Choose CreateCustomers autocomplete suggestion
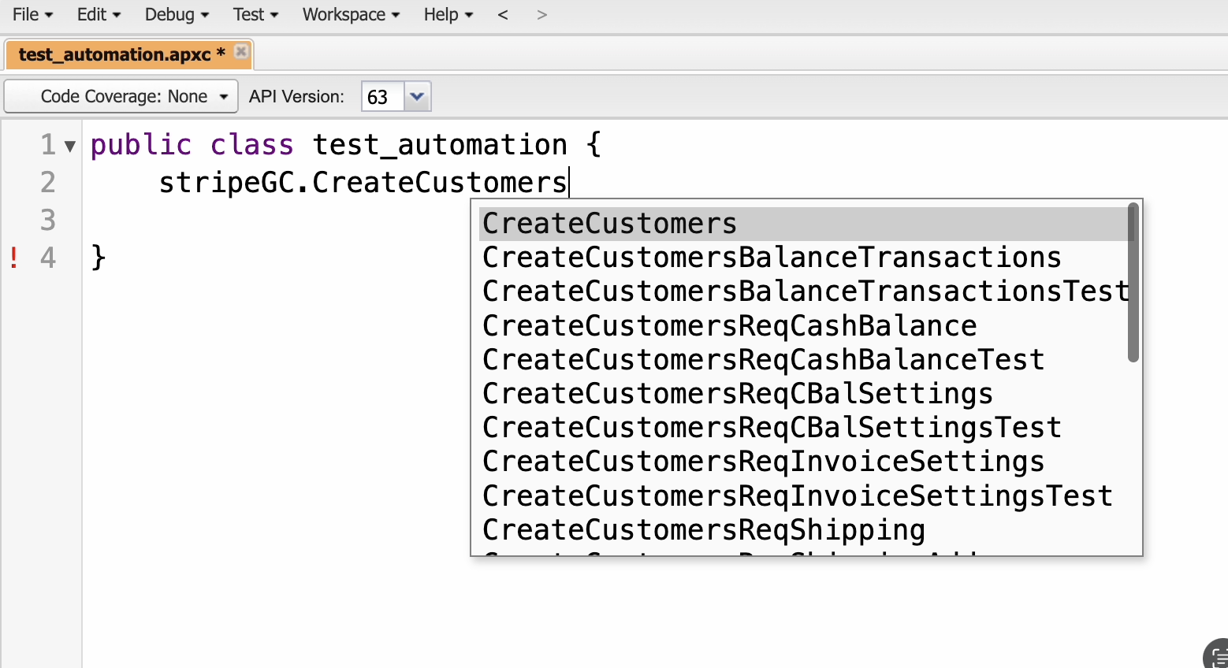The width and height of the screenshot is (1228, 668). pos(609,224)
